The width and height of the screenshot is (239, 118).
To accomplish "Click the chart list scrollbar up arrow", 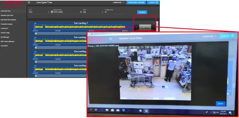I will 157,22.
